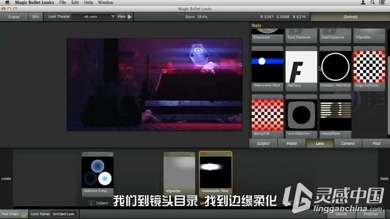Toggle the Tool Chain power button
This screenshot has height=219, width=390.
(24, 214)
